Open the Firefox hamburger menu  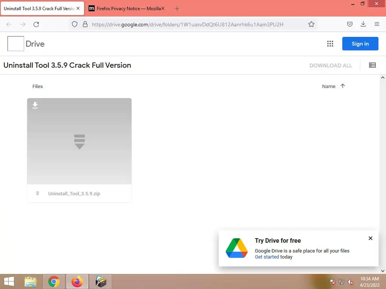coord(377,24)
